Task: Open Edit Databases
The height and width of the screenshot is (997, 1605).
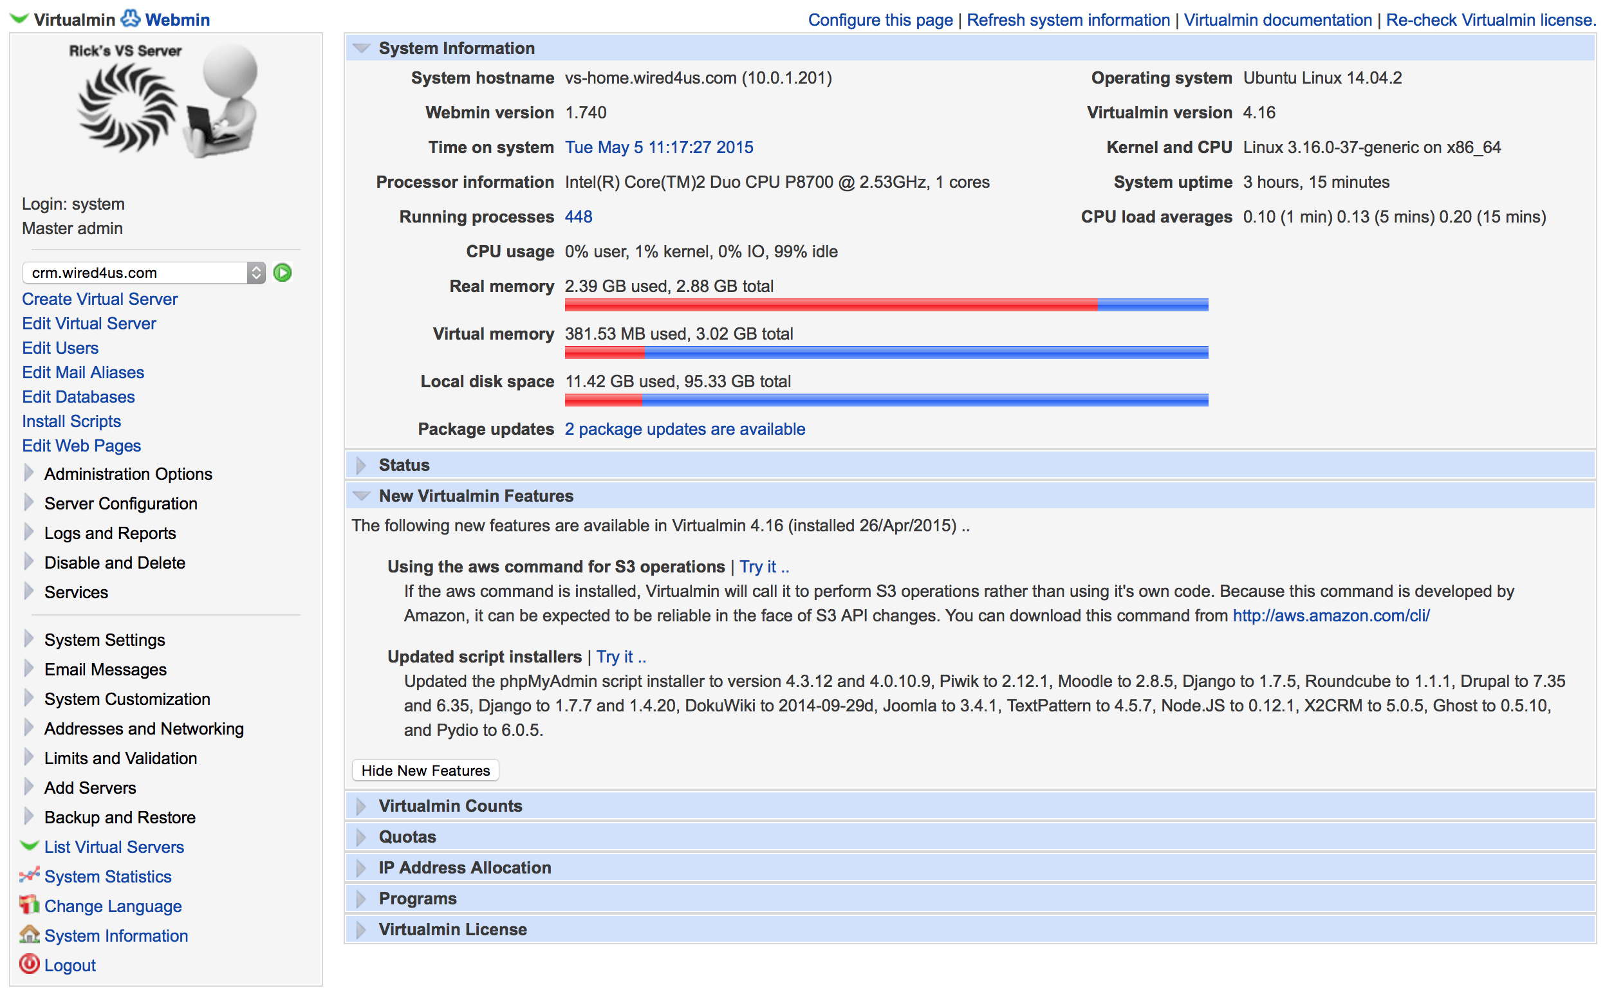Action: pyautogui.click(x=79, y=397)
